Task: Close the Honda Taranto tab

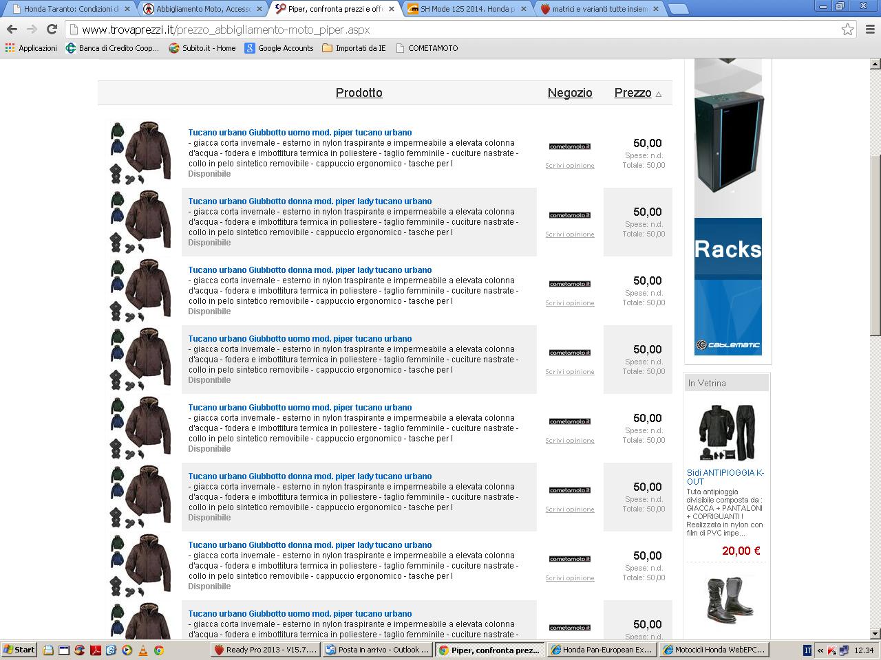Action: pos(127,9)
